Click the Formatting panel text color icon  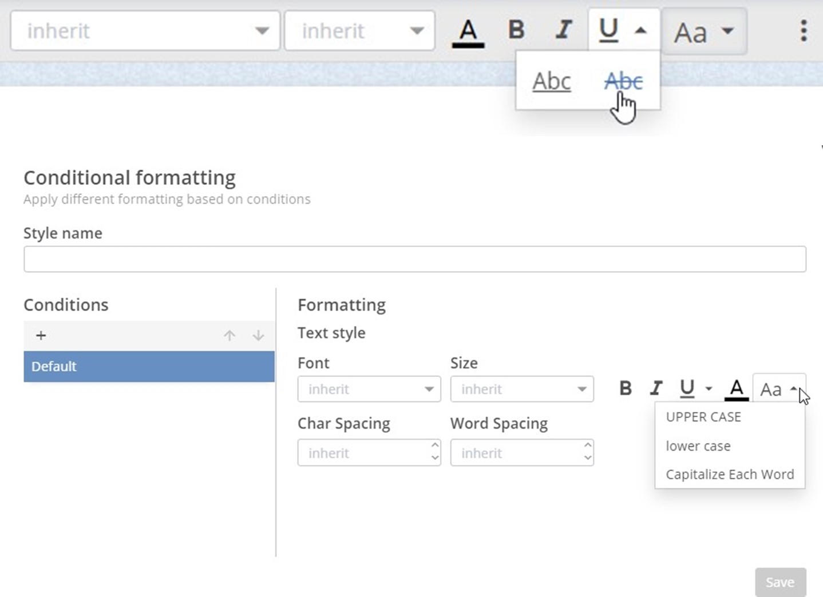736,389
